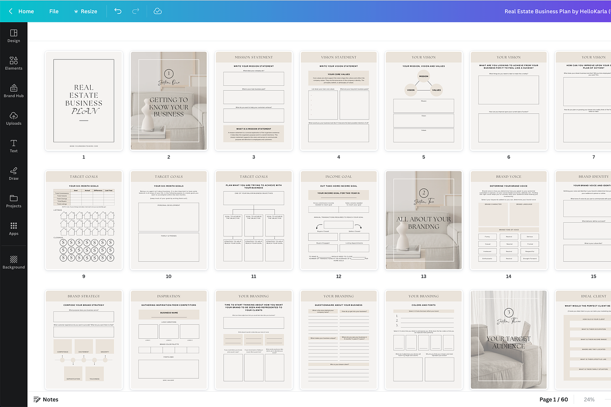Image resolution: width=611 pixels, height=407 pixels.
Task: Click the Undo arrow icon
Action: pos(118,11)
